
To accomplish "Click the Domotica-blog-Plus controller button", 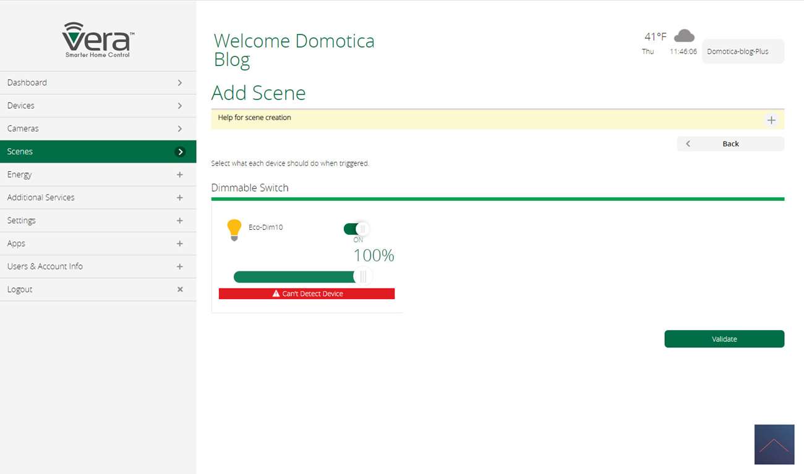I will (742, 52).
